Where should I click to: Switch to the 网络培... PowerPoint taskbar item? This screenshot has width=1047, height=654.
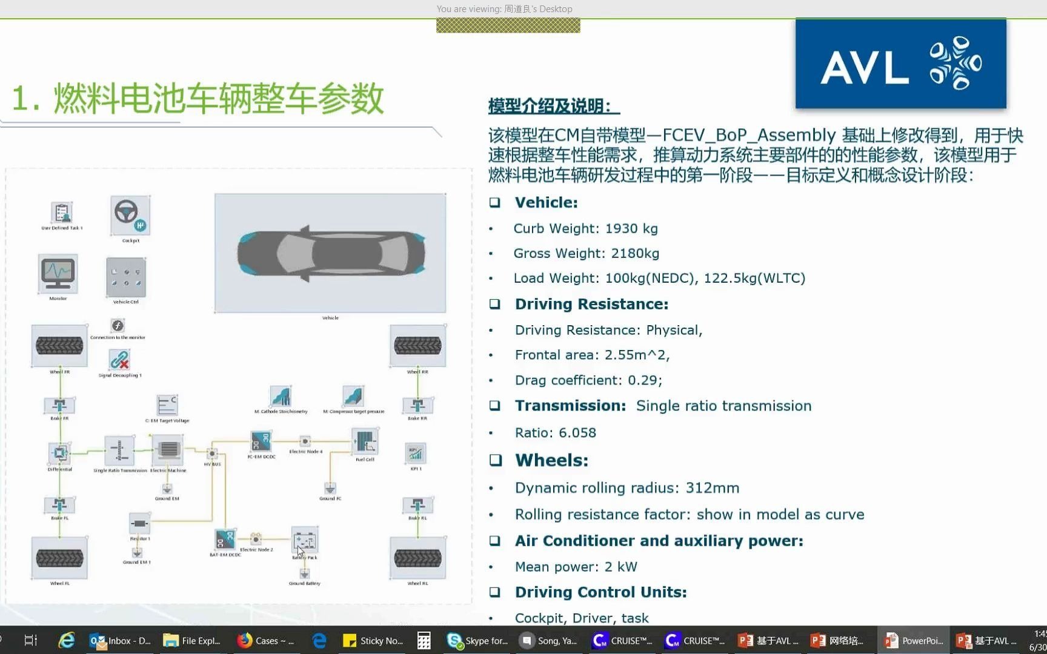(x=837, y=640)
